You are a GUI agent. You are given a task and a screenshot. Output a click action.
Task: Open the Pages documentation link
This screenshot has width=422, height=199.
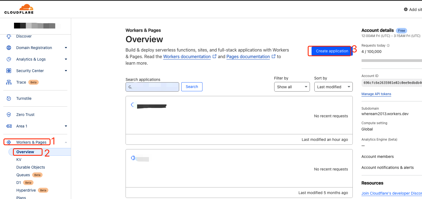[x=248, y=56]
